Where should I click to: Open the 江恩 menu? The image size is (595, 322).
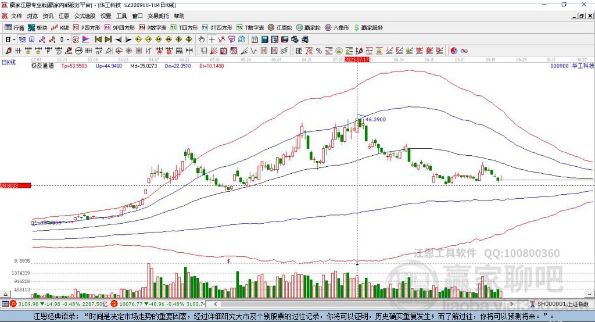pyautogui.click(x=64, y=16)
